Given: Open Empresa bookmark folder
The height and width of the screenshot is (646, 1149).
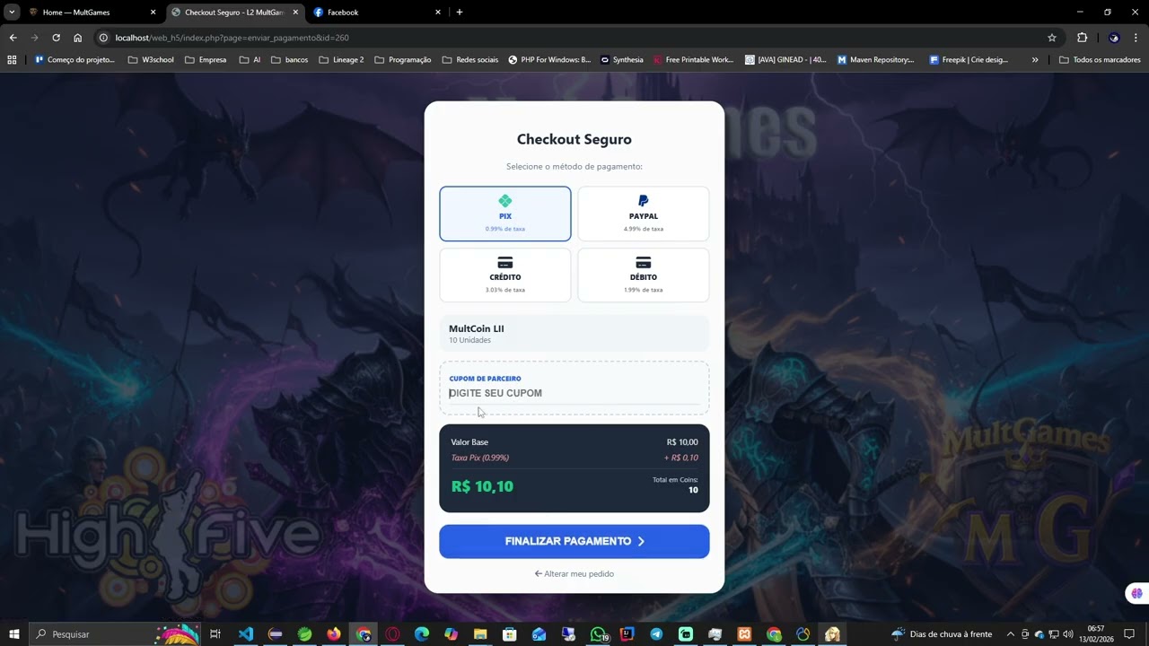Looking at the screenshot, I should click(206, 60).
